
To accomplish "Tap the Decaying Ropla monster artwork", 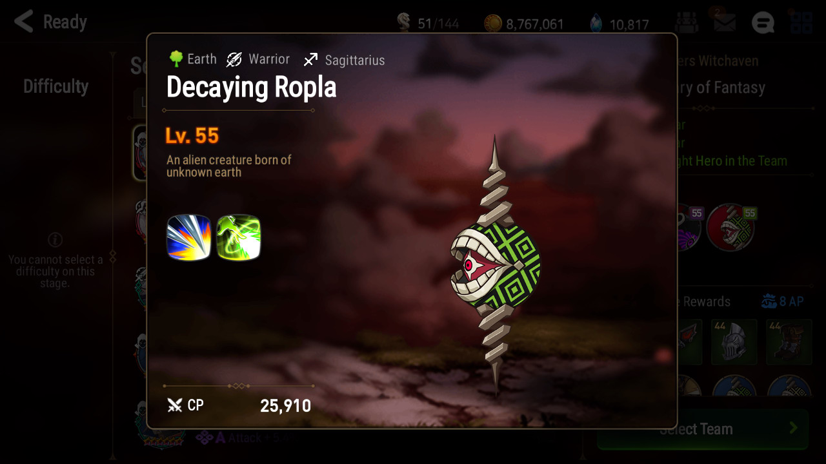I will coord(495,266).
